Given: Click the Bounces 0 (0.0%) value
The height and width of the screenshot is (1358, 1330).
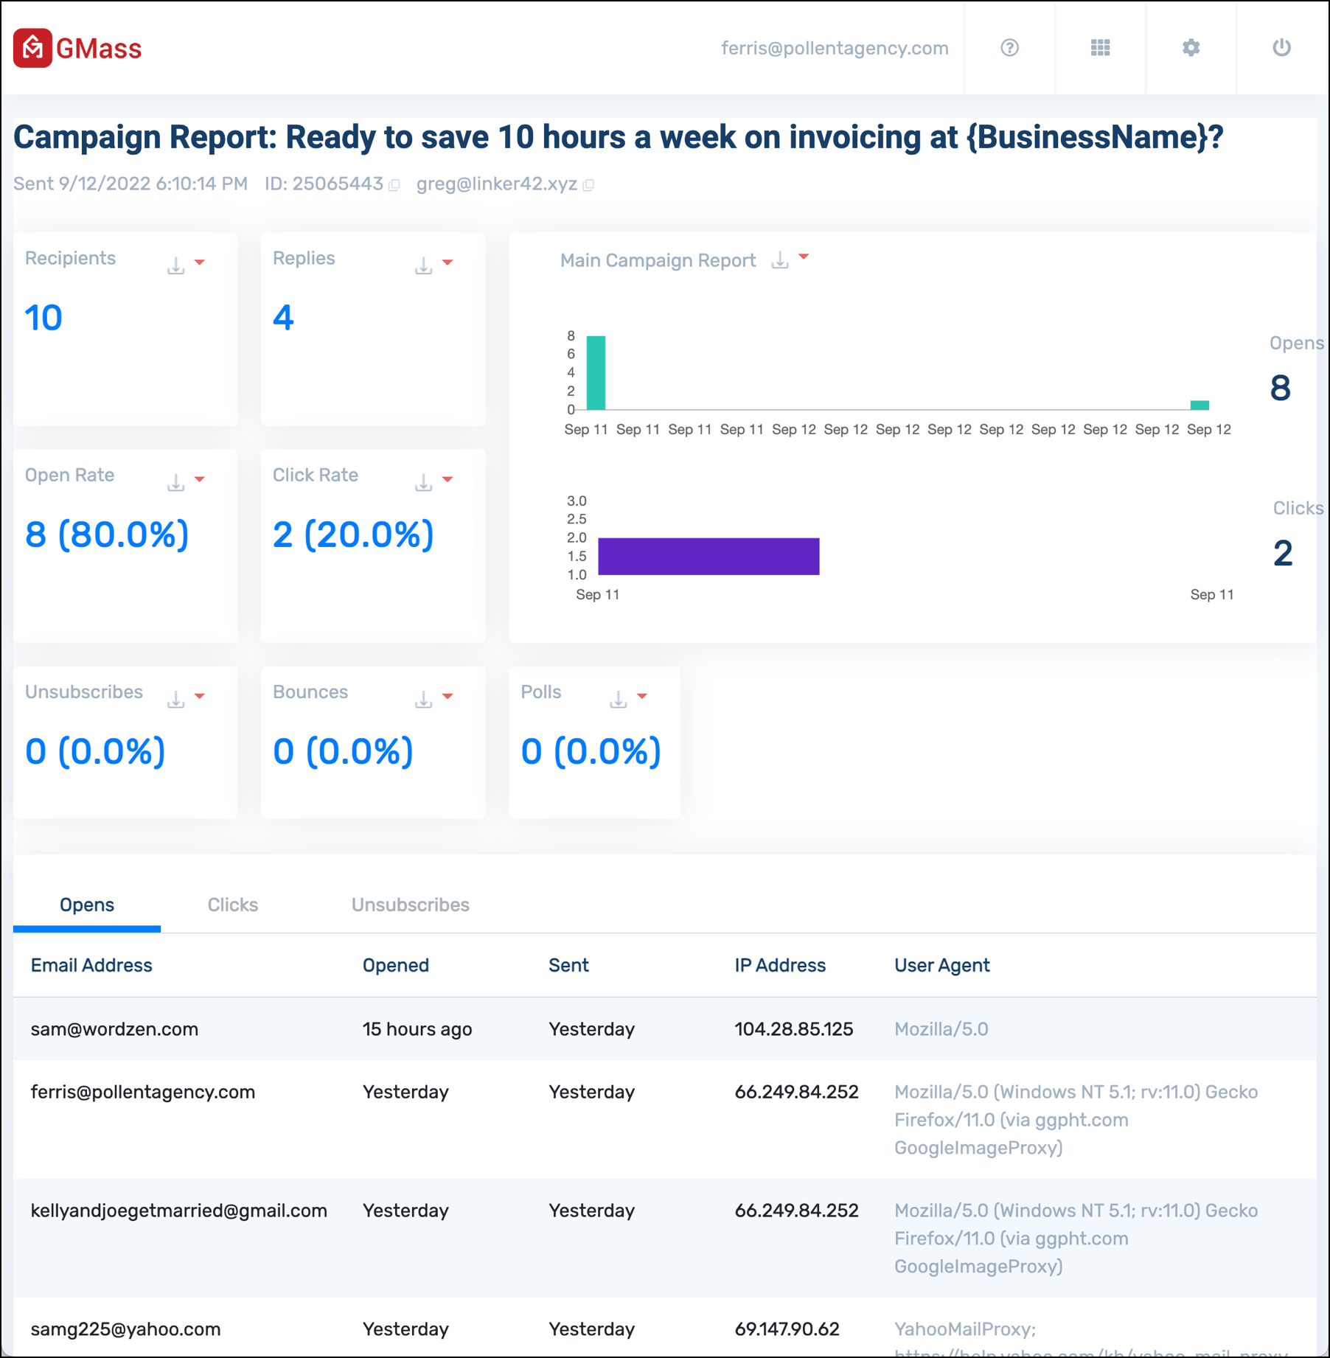Looking at the screenshot, I should coord(343,751).
